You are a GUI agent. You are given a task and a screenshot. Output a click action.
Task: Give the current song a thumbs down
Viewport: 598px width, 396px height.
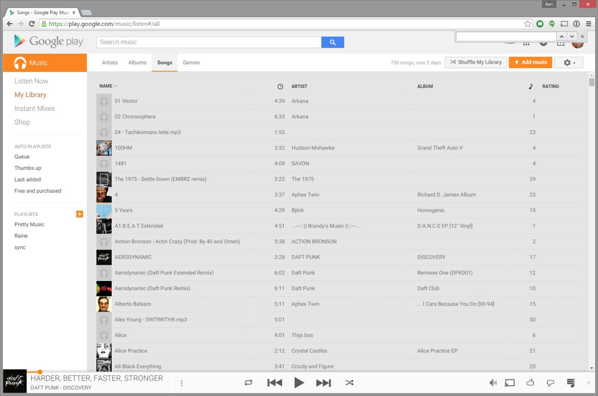[x=550, y=383]
